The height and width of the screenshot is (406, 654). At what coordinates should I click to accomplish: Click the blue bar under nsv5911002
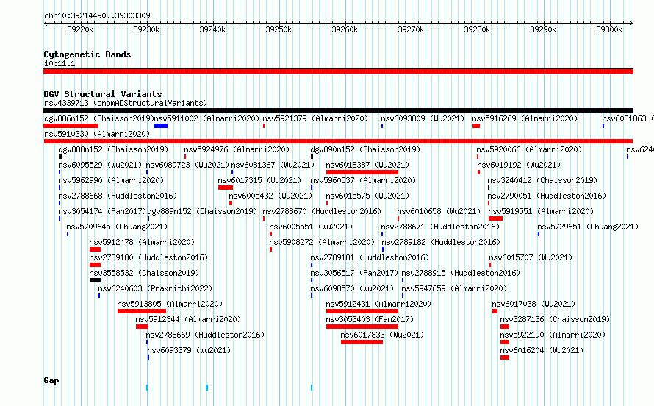coord(161,126)
